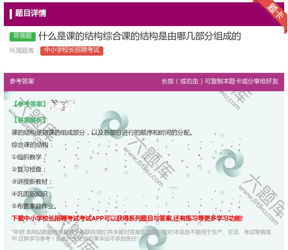Open the 中小学校长招聘考试 question bank link
The width and height of the screenshot is (288, 250).
tap(72, 51)
